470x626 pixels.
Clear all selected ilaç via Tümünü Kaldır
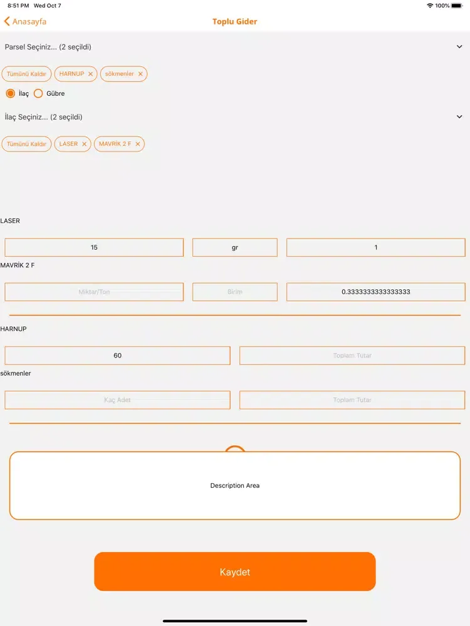coord(26,144)
